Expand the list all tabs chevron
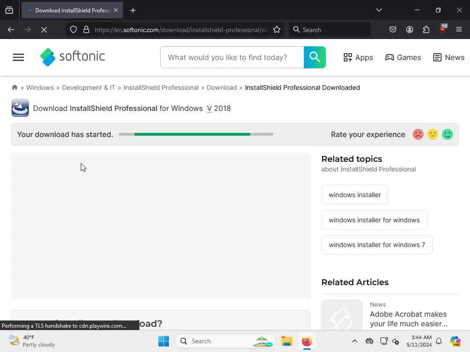The height and width of the screenshot is (352, 470). (379, 10)
